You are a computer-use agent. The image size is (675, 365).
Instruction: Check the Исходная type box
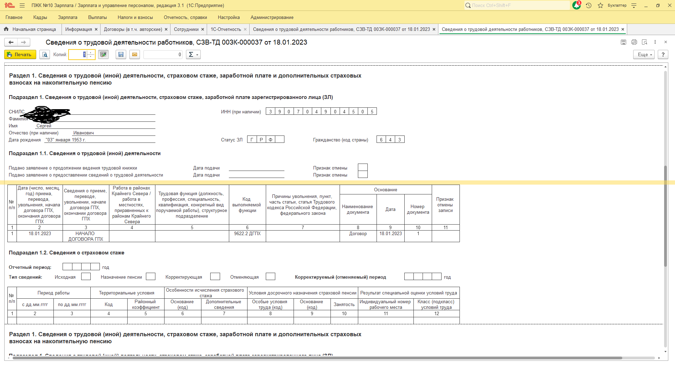(86, 277)
